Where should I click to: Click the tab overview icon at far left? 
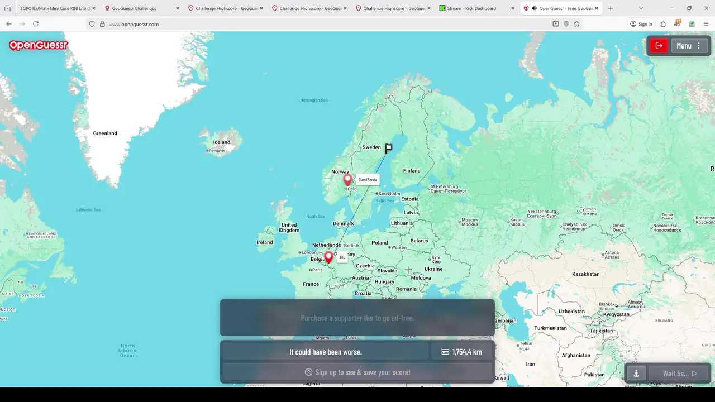click(x=7, y=8)
